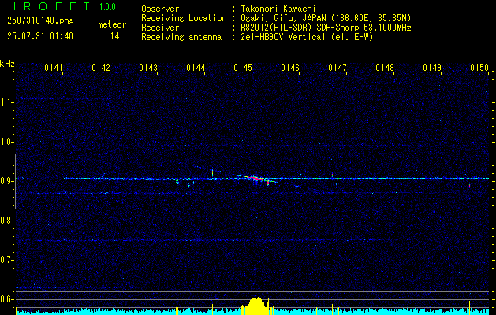Click the meteor count 14
496x315 pixels.
click(x=114, y=36)
